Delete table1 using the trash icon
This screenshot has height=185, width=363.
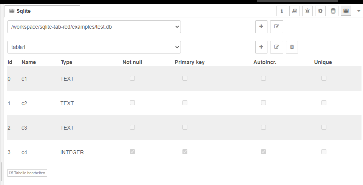(x=292, y=47)
